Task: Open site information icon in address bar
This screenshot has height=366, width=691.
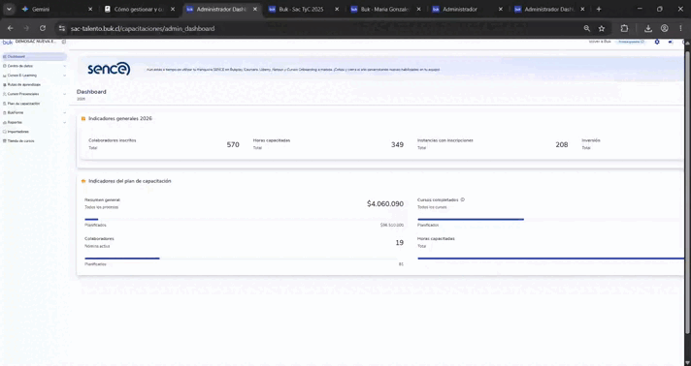Action: [x=61, y=28]
